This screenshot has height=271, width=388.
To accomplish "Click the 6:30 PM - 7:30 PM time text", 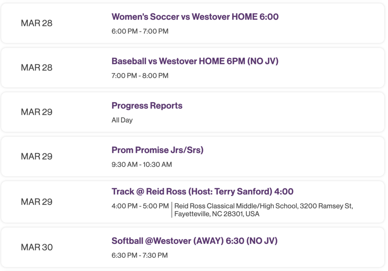I will pos(139,255).
